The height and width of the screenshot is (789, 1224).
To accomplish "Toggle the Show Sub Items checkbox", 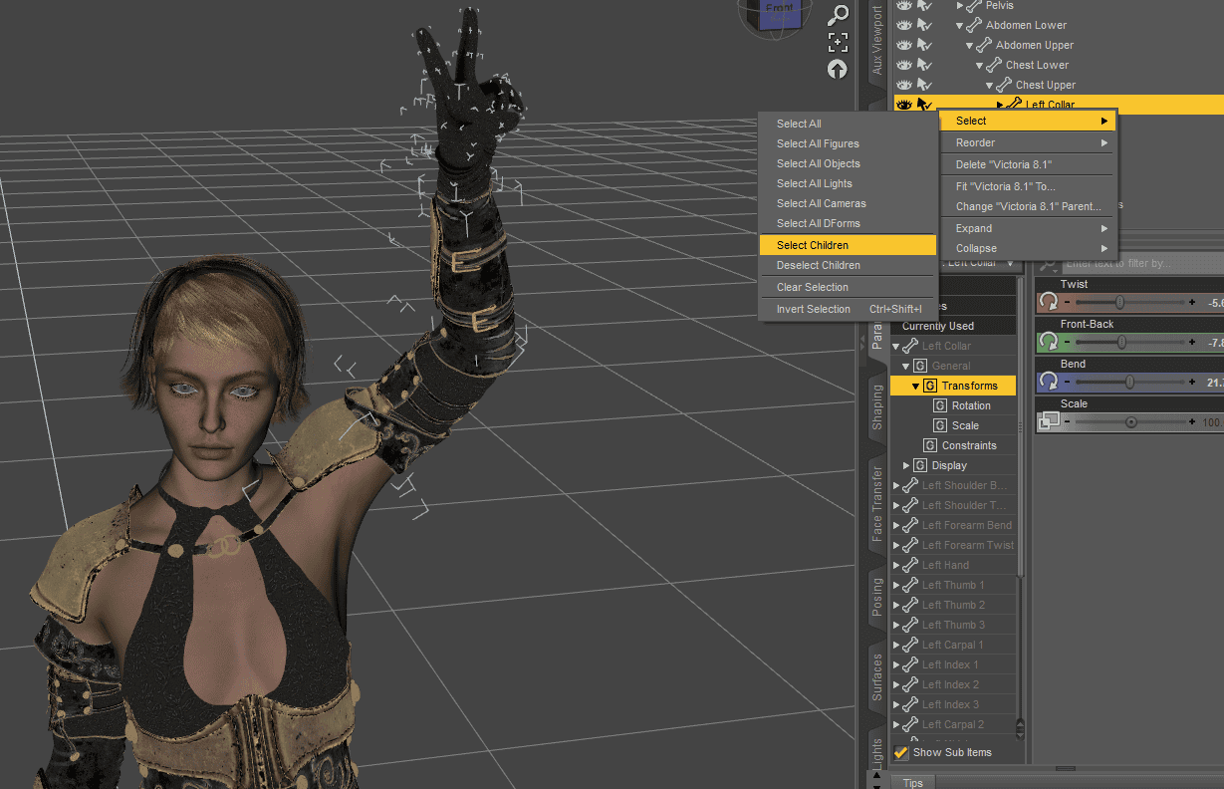I will click(x=901, y=752).
